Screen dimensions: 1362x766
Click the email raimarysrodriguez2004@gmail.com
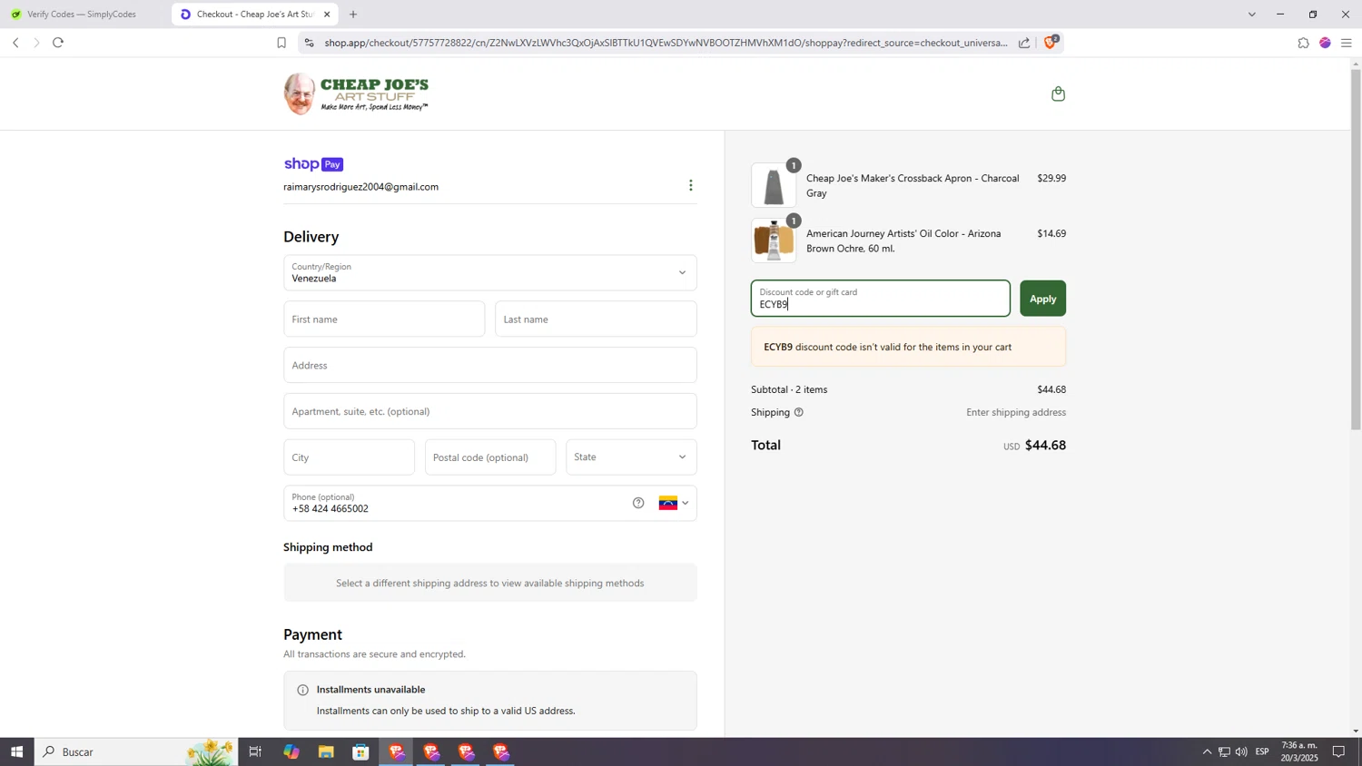pyautogui.click(x=360, y=187)
